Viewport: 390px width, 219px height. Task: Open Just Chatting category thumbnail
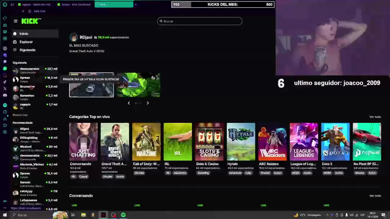tap(83, 142)
